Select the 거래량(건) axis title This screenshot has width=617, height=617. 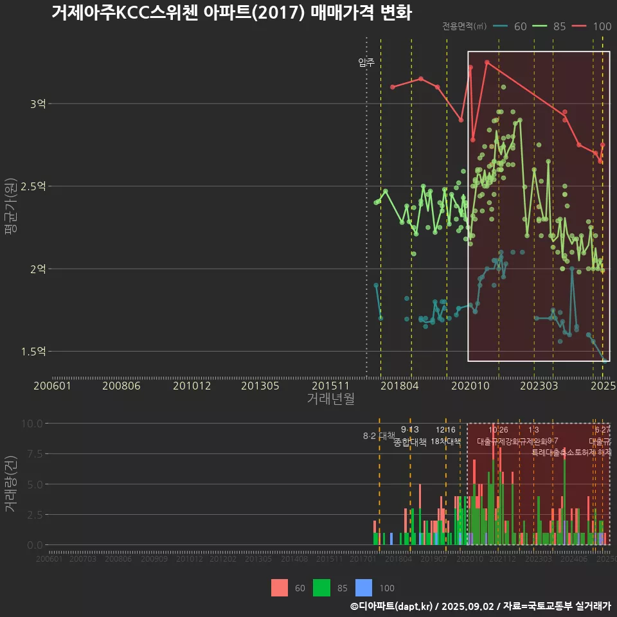click(11, 484)
